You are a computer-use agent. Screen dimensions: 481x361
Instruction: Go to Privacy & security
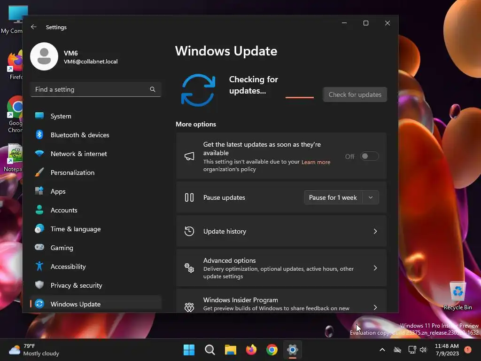pyautogui.click(x=96, y=285)
